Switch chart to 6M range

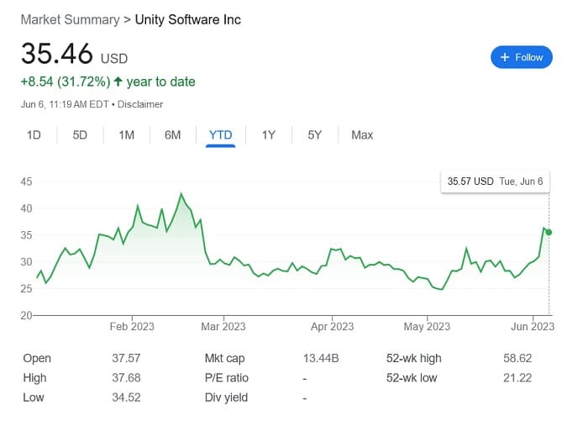click(172, 134)
